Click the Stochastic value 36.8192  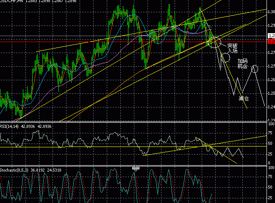[38, 170]
